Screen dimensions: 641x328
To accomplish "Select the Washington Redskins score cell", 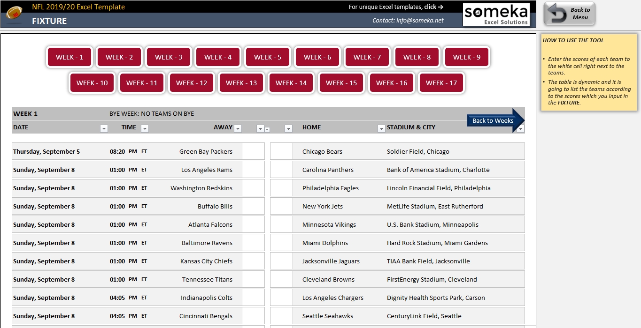I will [254, 188].
